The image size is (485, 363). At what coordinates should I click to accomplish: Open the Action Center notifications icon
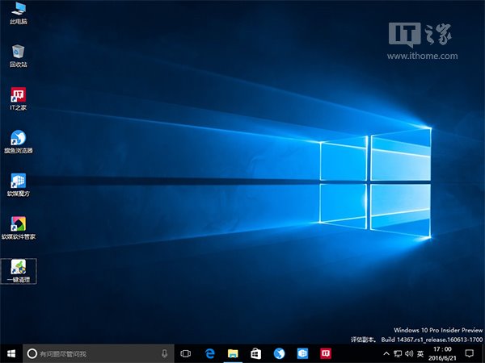point(469,353)
